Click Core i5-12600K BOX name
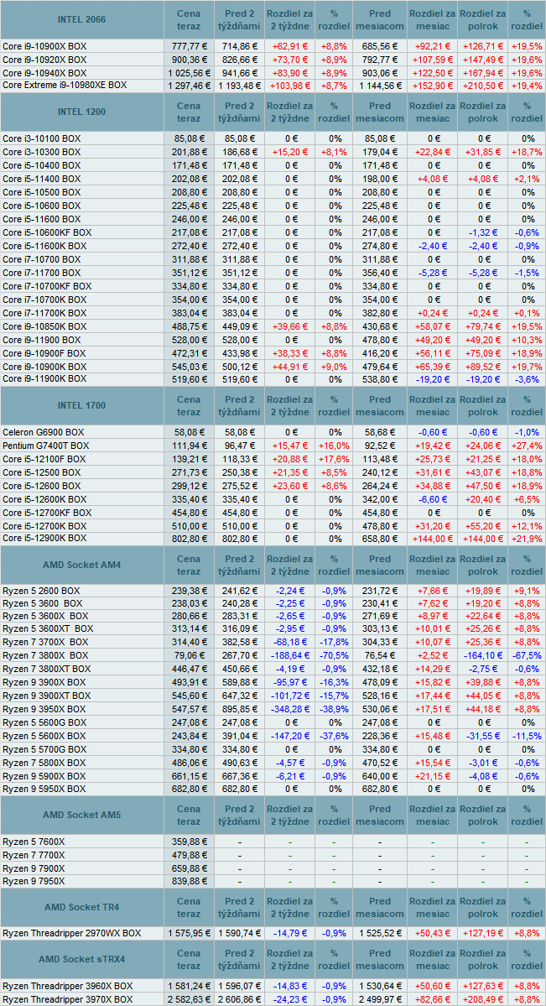The height and width of the screenshot is (1006, 546). (44, 499)
